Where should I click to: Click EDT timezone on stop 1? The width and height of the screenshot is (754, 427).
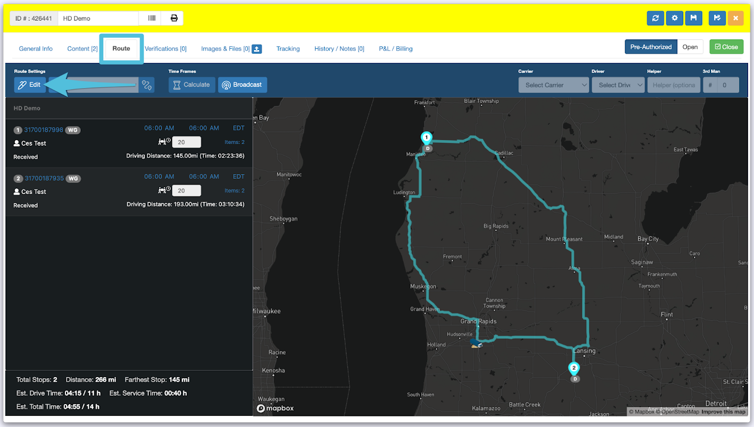pyautogui.click(x=239, y=128)
